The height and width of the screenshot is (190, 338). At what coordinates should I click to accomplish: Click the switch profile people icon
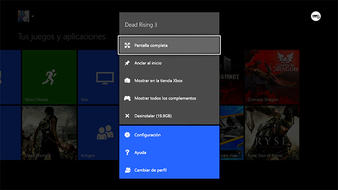[x=127, y=170]
